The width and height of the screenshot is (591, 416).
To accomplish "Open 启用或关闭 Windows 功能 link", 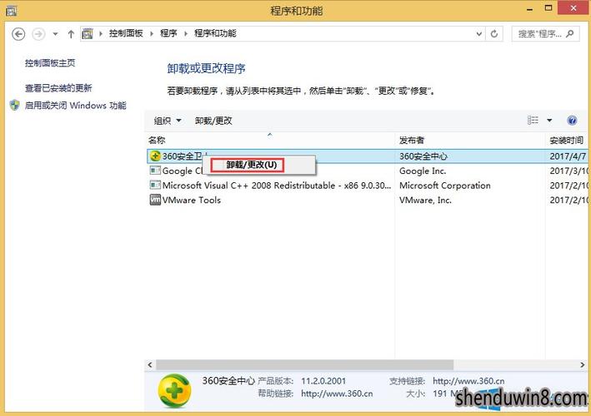I will (x=75, y=106).
